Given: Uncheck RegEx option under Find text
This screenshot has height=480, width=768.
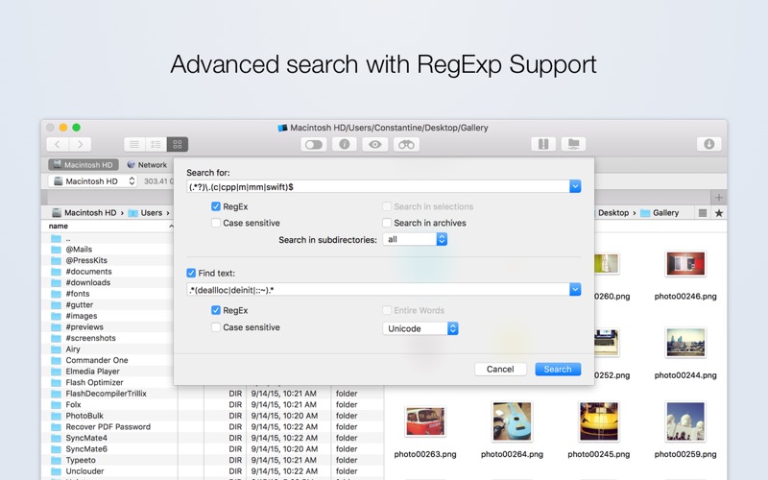Looking at the screenshot, I should tap(215, 310).
